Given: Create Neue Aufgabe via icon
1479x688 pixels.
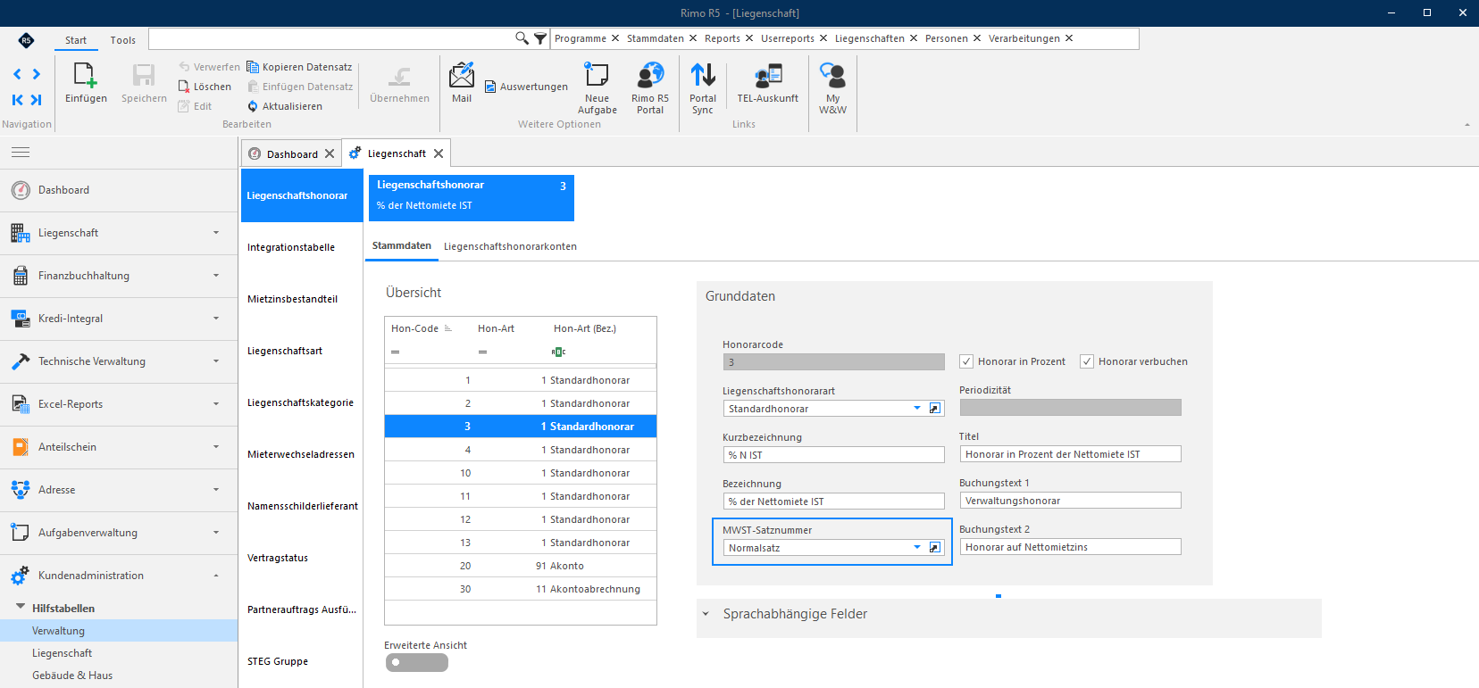Looking at the screenshot, I should pos(597,75).
